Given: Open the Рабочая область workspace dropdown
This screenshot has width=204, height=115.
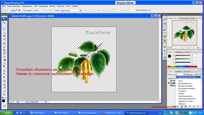Looking at the screenshot, I should [x=143, y=10].
